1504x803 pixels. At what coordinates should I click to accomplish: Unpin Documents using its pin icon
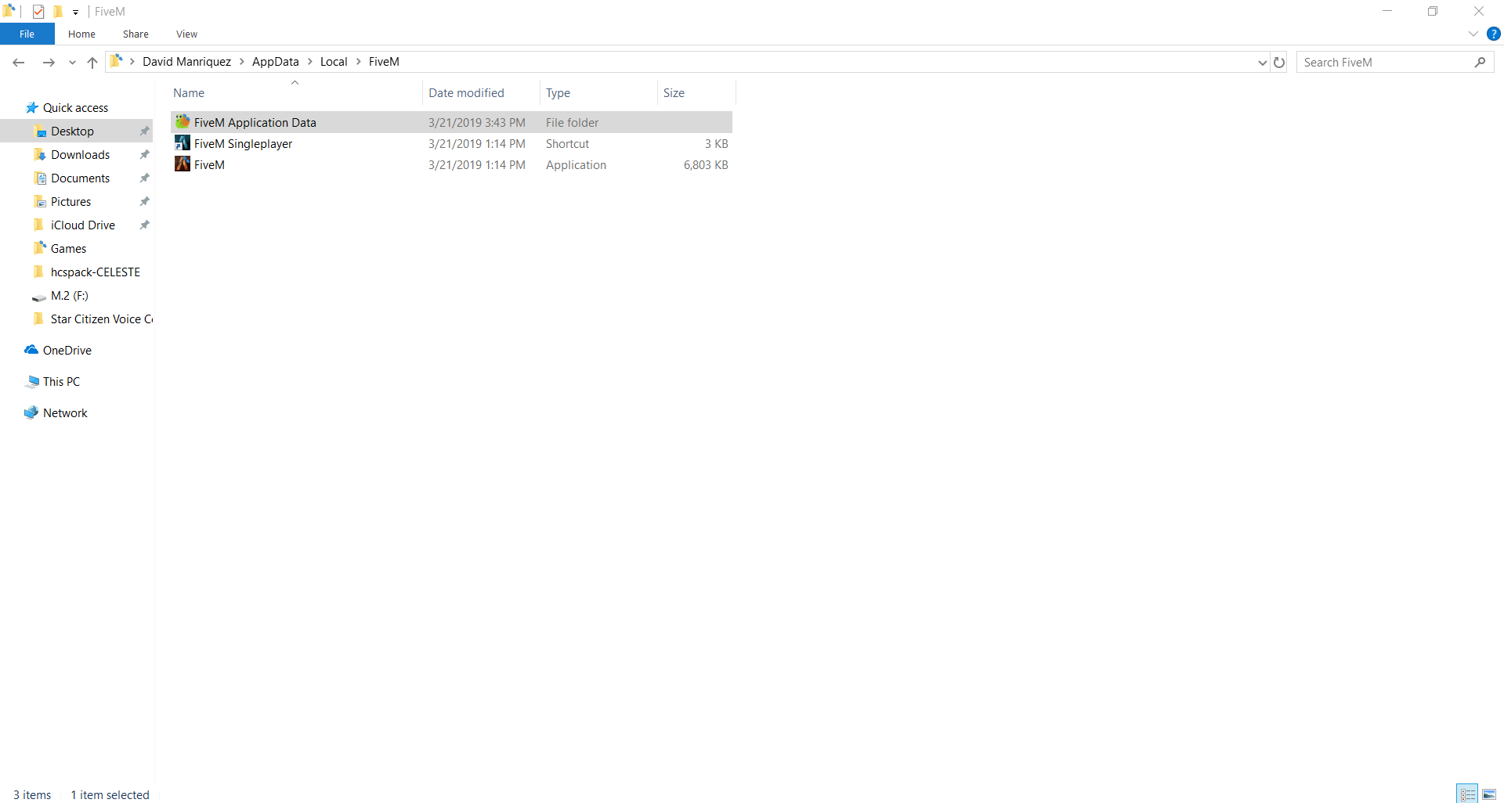pos(144,178)
